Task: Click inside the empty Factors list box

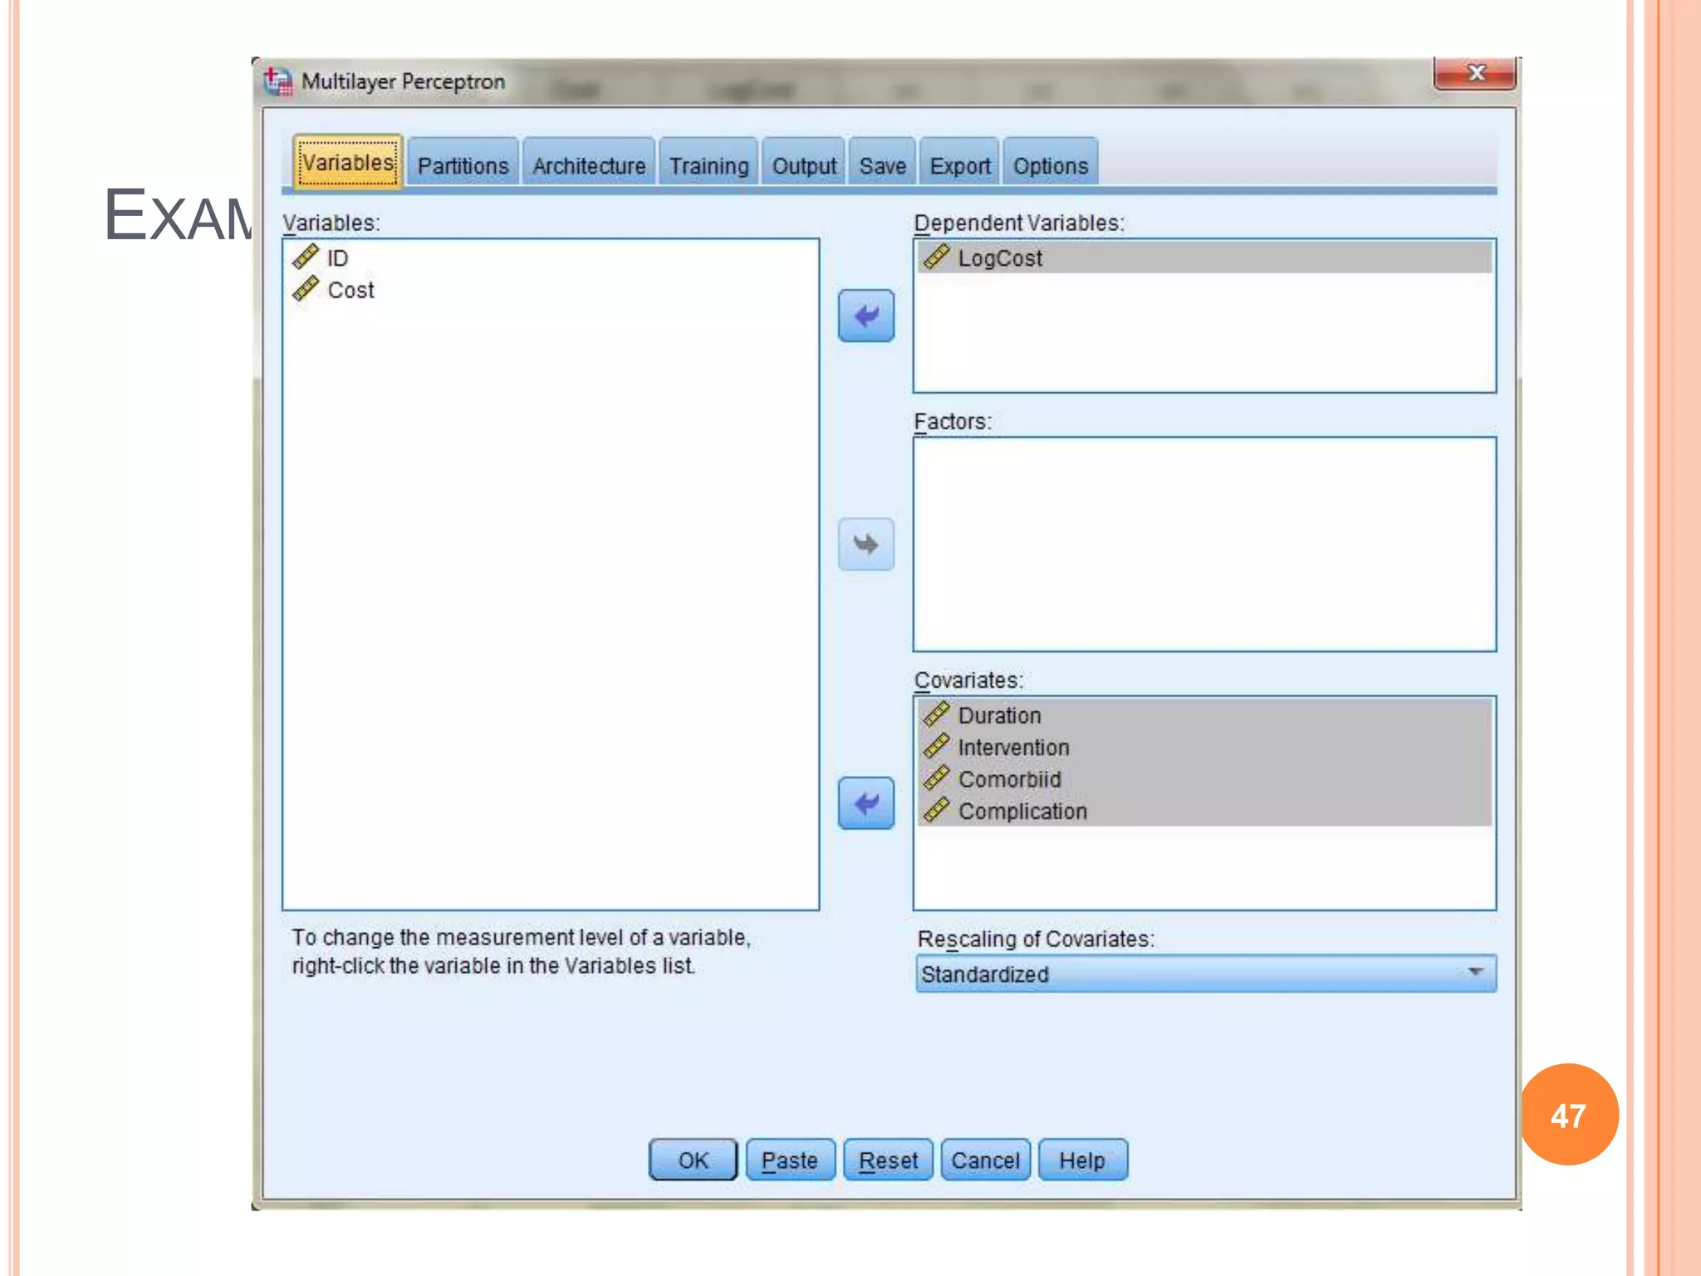Action: click(x=1205, y=544)
